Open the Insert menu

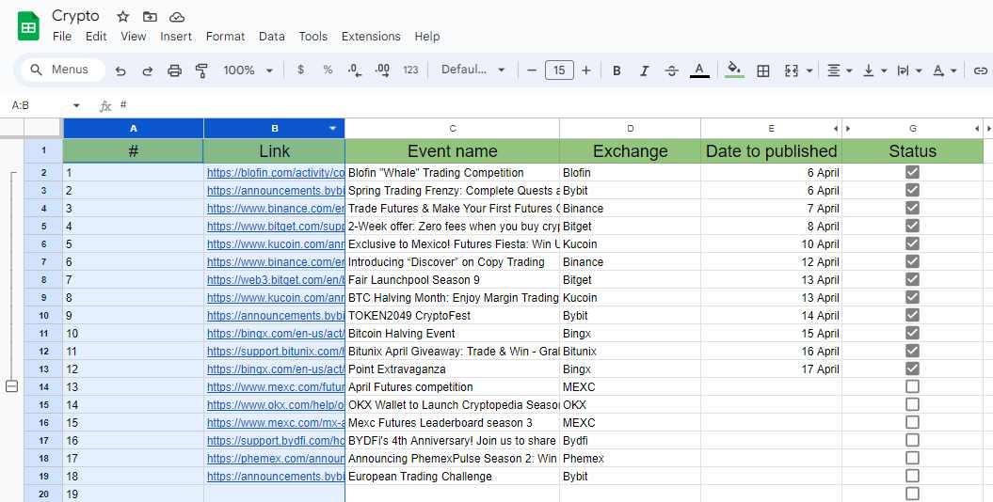click(176, 36)
